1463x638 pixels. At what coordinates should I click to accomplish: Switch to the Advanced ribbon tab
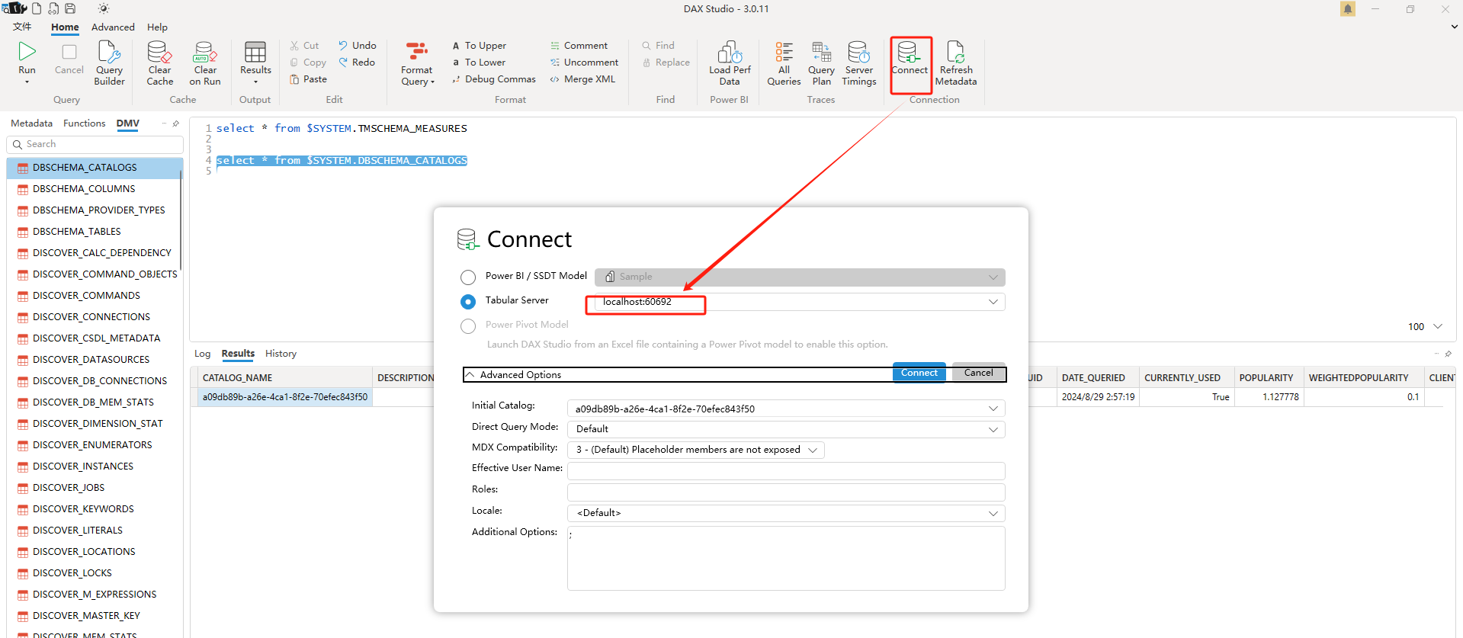[x=113, y=27]
